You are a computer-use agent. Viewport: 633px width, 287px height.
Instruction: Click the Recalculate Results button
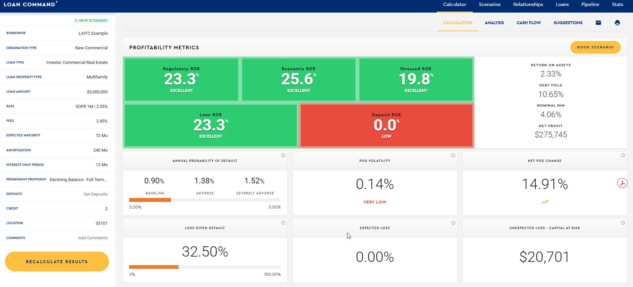(x=57, y=262)
